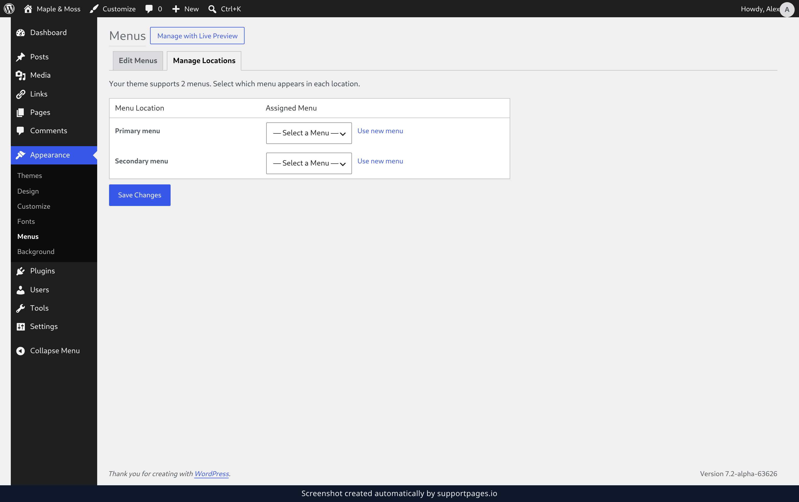Click Use new menu for Primary menu
This screenshot has height=502, width=799.
380,131
